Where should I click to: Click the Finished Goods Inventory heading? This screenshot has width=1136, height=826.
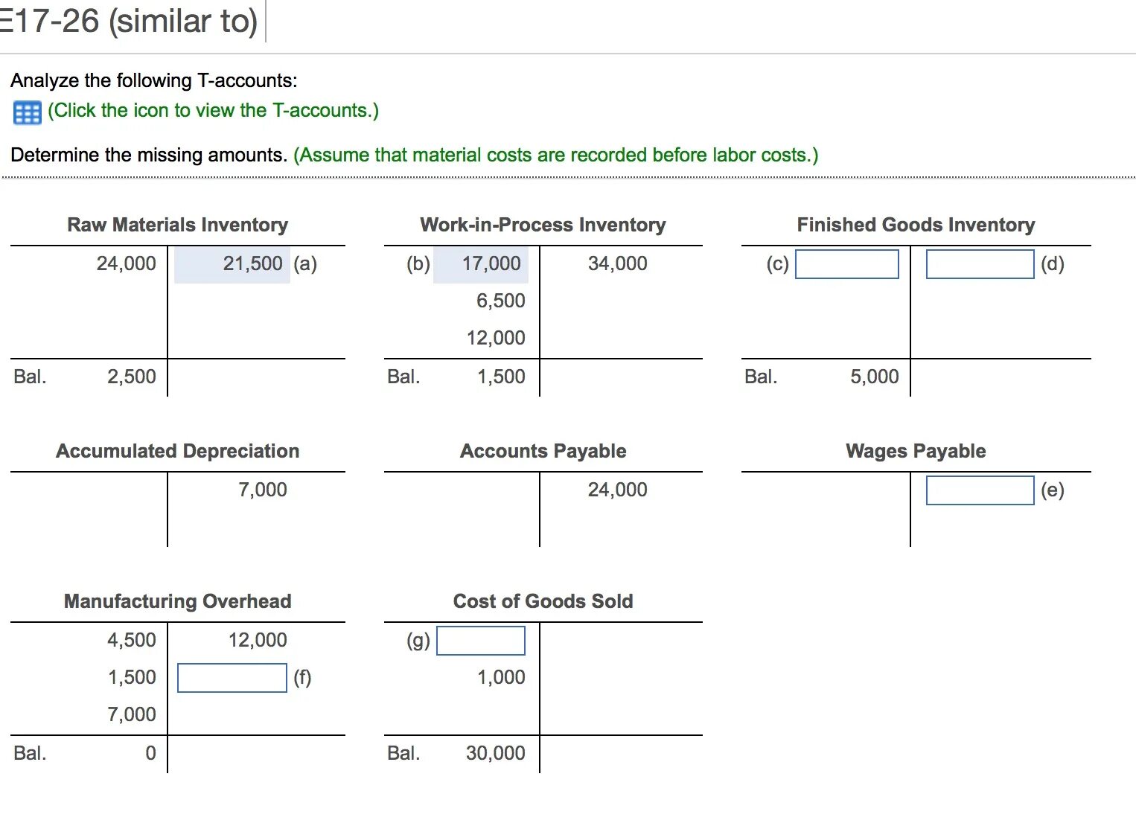click(916, 225)
